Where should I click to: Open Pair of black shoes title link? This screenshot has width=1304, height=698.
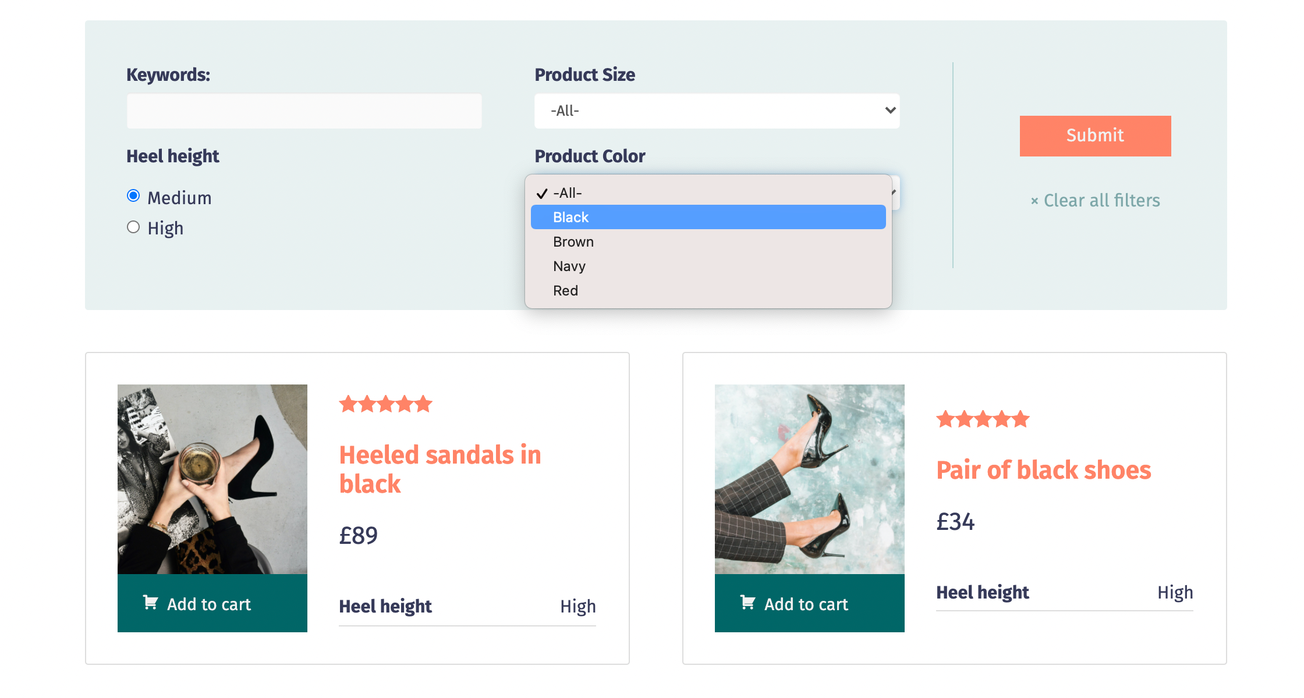pos(1043,470)
